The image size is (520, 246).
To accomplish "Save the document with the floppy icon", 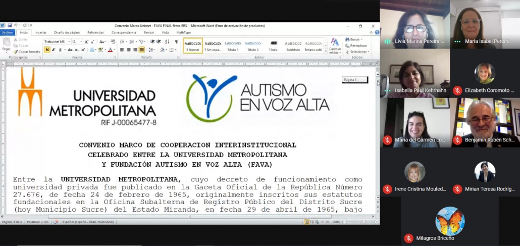I will point(9,26).
